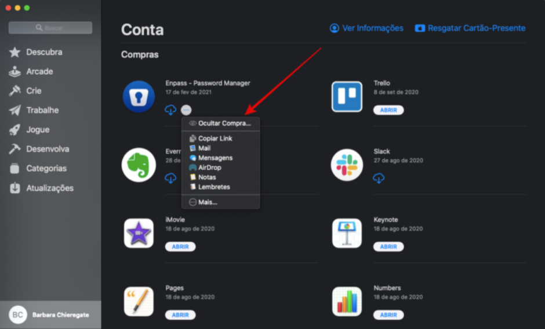This screenshot has height=329, width=545.
Task: Click Resgatar Cartão-Presente link
Action: tap(470, 28)
